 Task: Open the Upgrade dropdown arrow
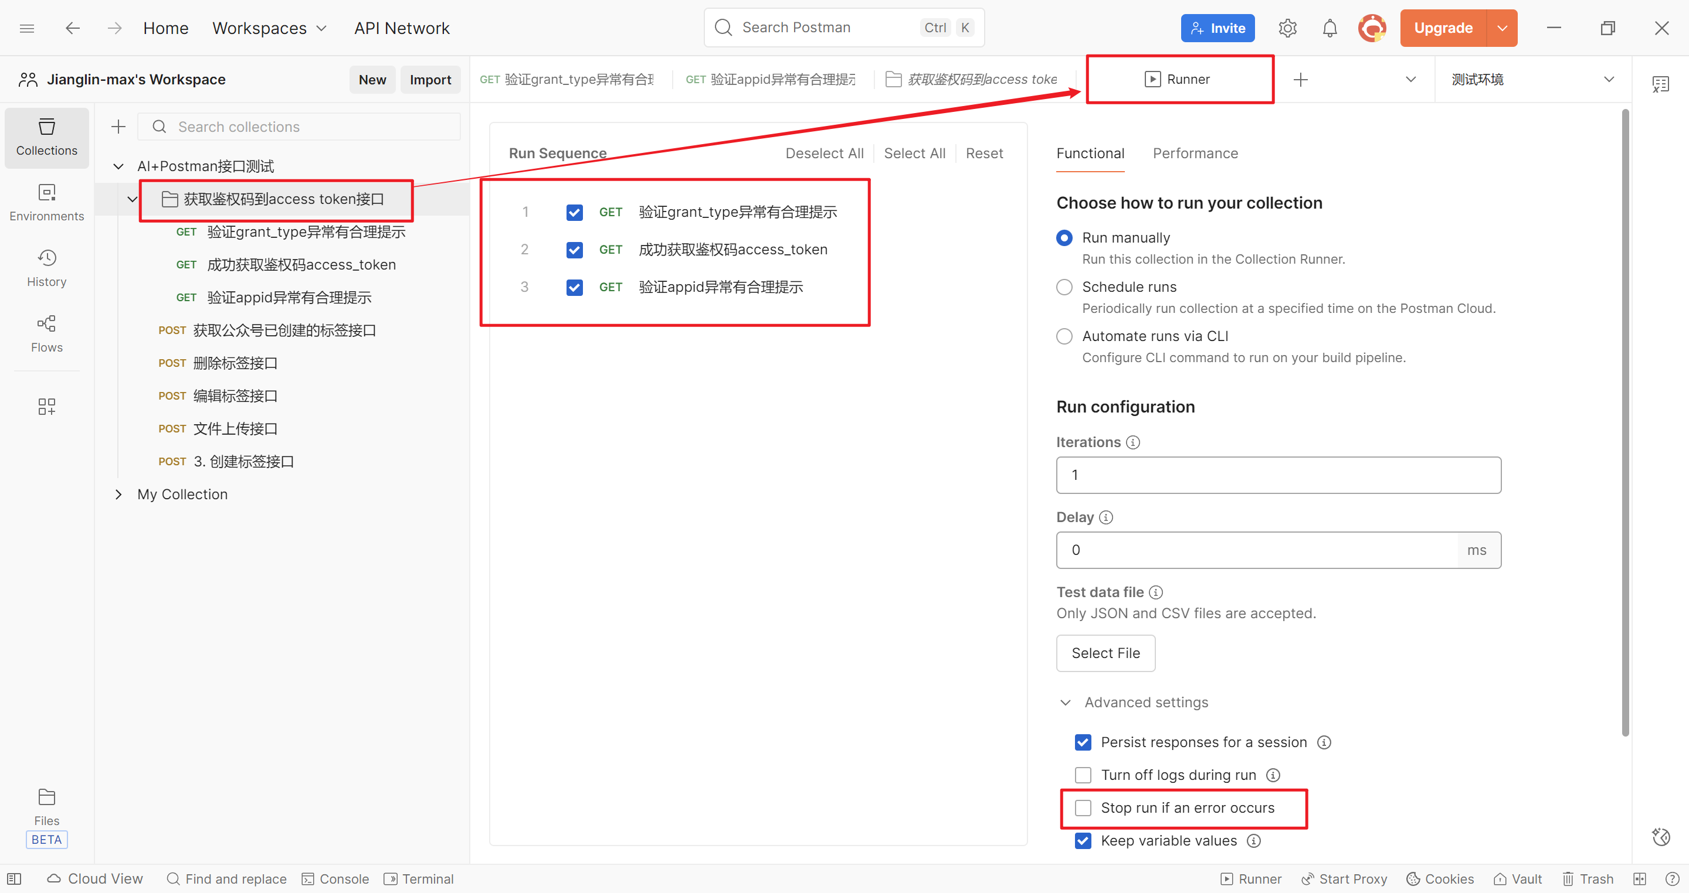tap(1502, 28)
